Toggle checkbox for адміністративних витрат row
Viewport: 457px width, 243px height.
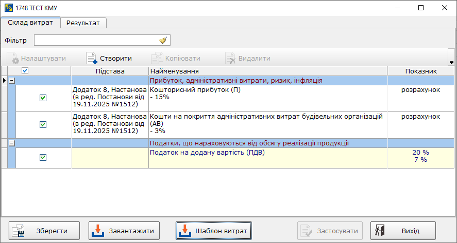43,124
